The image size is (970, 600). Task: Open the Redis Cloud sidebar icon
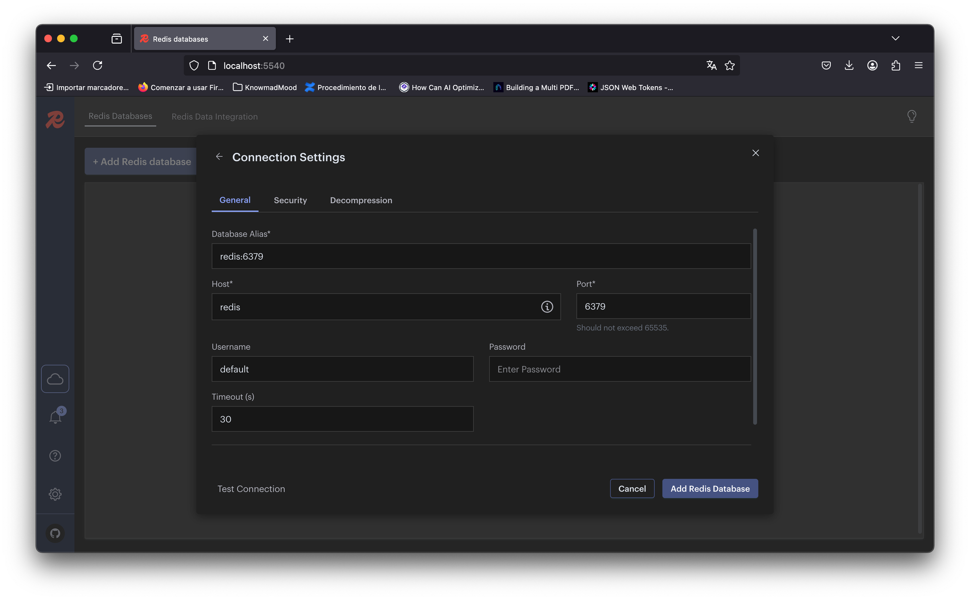(x=55, y=379)
